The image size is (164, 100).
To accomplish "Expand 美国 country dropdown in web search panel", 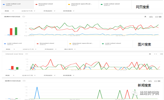I will [9, 11].
